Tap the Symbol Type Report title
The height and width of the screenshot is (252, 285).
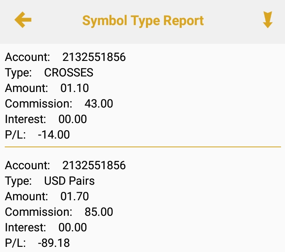point(143,20)
